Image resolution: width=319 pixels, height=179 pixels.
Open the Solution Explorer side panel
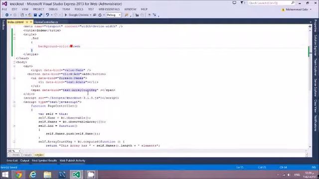[316, 45]
